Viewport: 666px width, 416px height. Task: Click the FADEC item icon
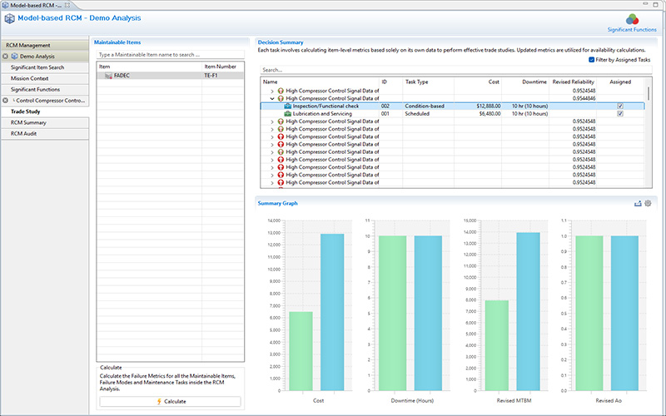[108, 76]
